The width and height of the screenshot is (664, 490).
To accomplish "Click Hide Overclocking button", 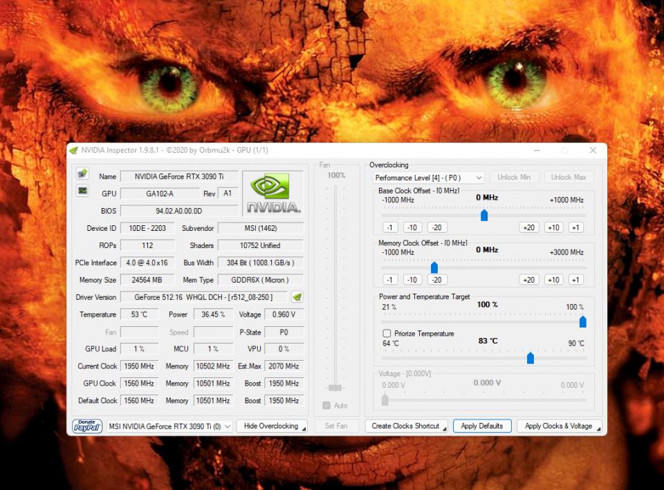I will (x=271, y=426).
